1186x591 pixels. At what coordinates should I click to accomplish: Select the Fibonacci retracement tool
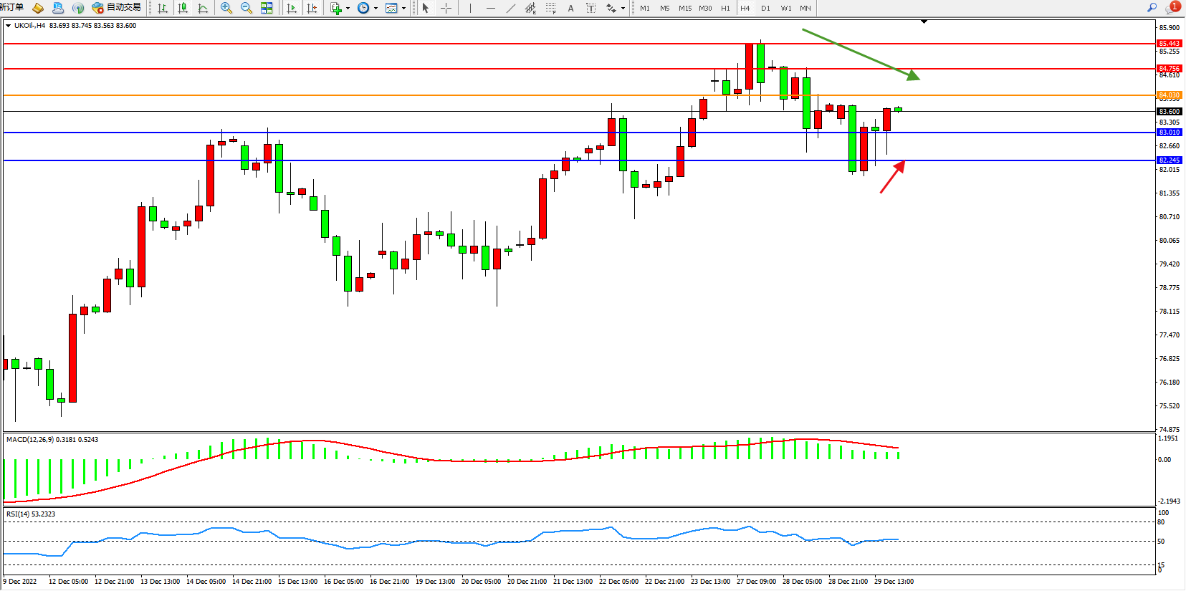(550, 8)
